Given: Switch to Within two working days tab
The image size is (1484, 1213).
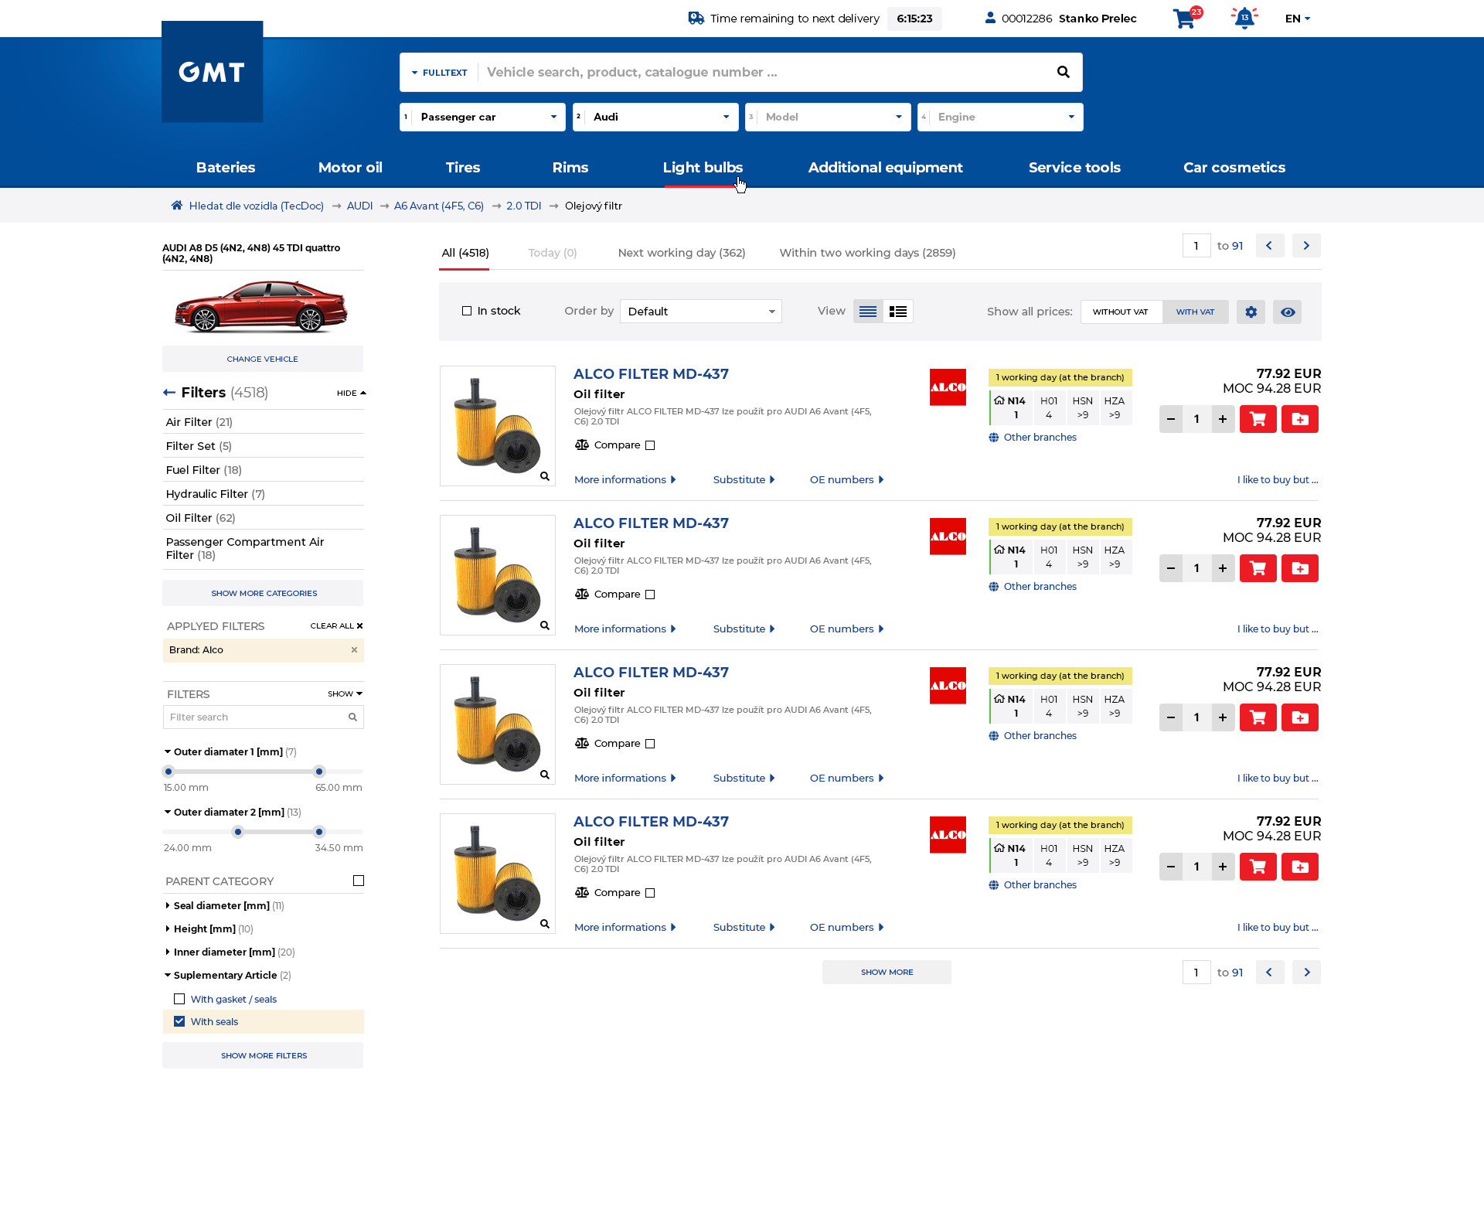Looking at the screenshot, I should 867,253.
